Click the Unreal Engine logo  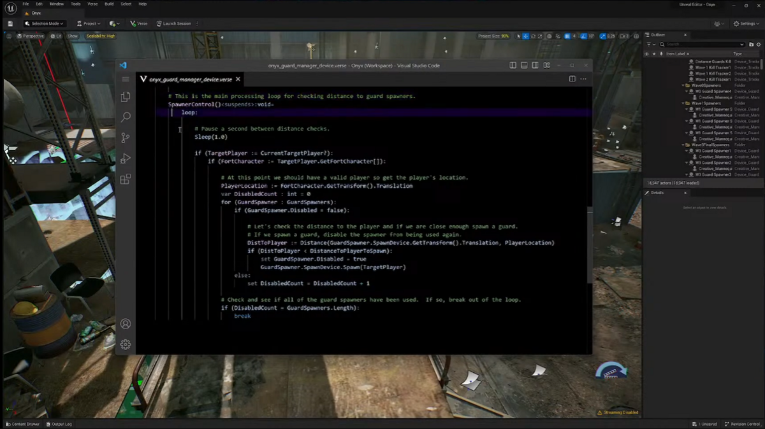[10, 7]
